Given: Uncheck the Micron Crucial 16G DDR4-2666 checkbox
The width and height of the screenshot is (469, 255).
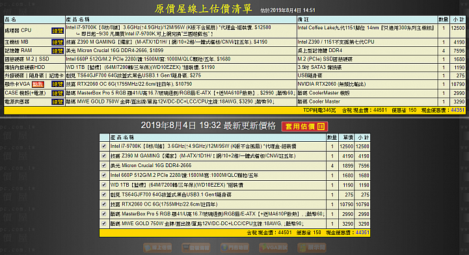Looking at the screenshot, I should tap(104, 165).
